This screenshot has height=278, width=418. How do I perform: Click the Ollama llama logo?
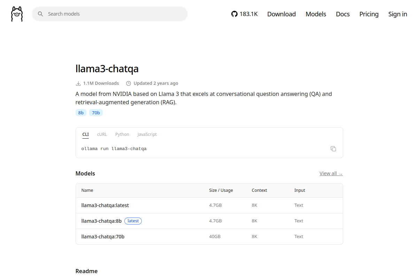[17, 14]
